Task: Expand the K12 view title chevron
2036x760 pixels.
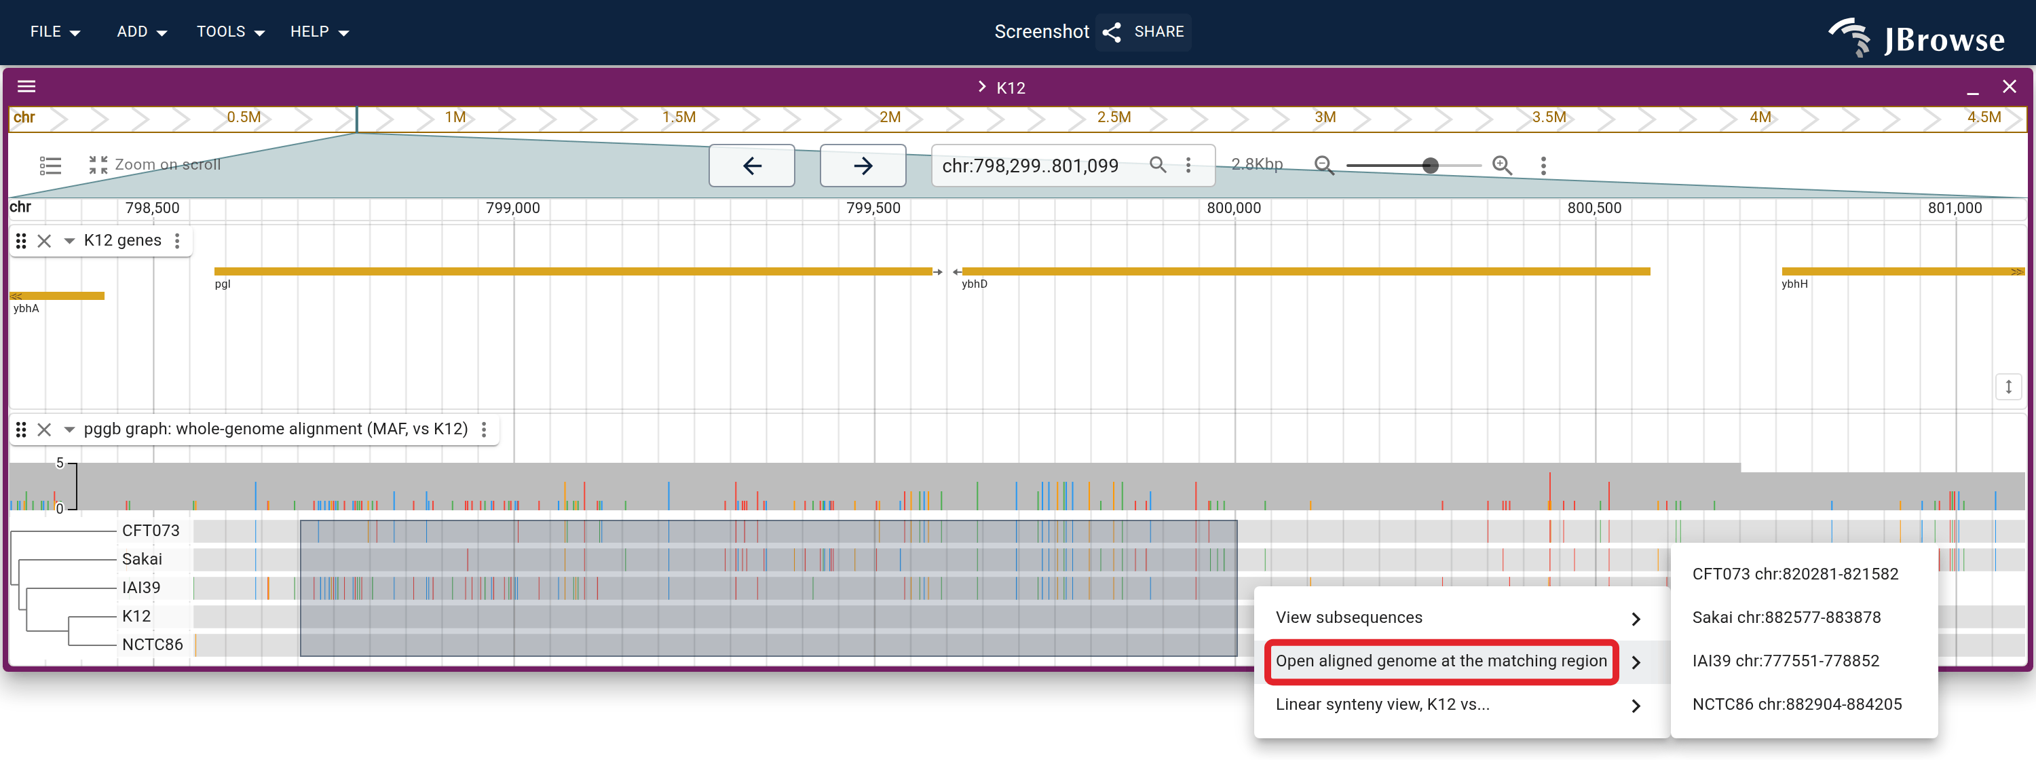Action: point(981,87)
